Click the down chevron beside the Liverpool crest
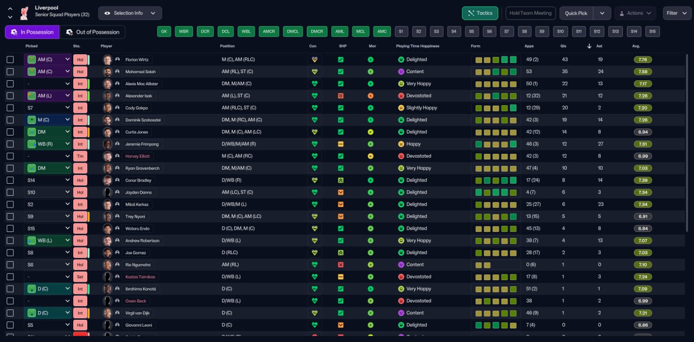This screenshot has height=342, width=694. click(10, 17)
